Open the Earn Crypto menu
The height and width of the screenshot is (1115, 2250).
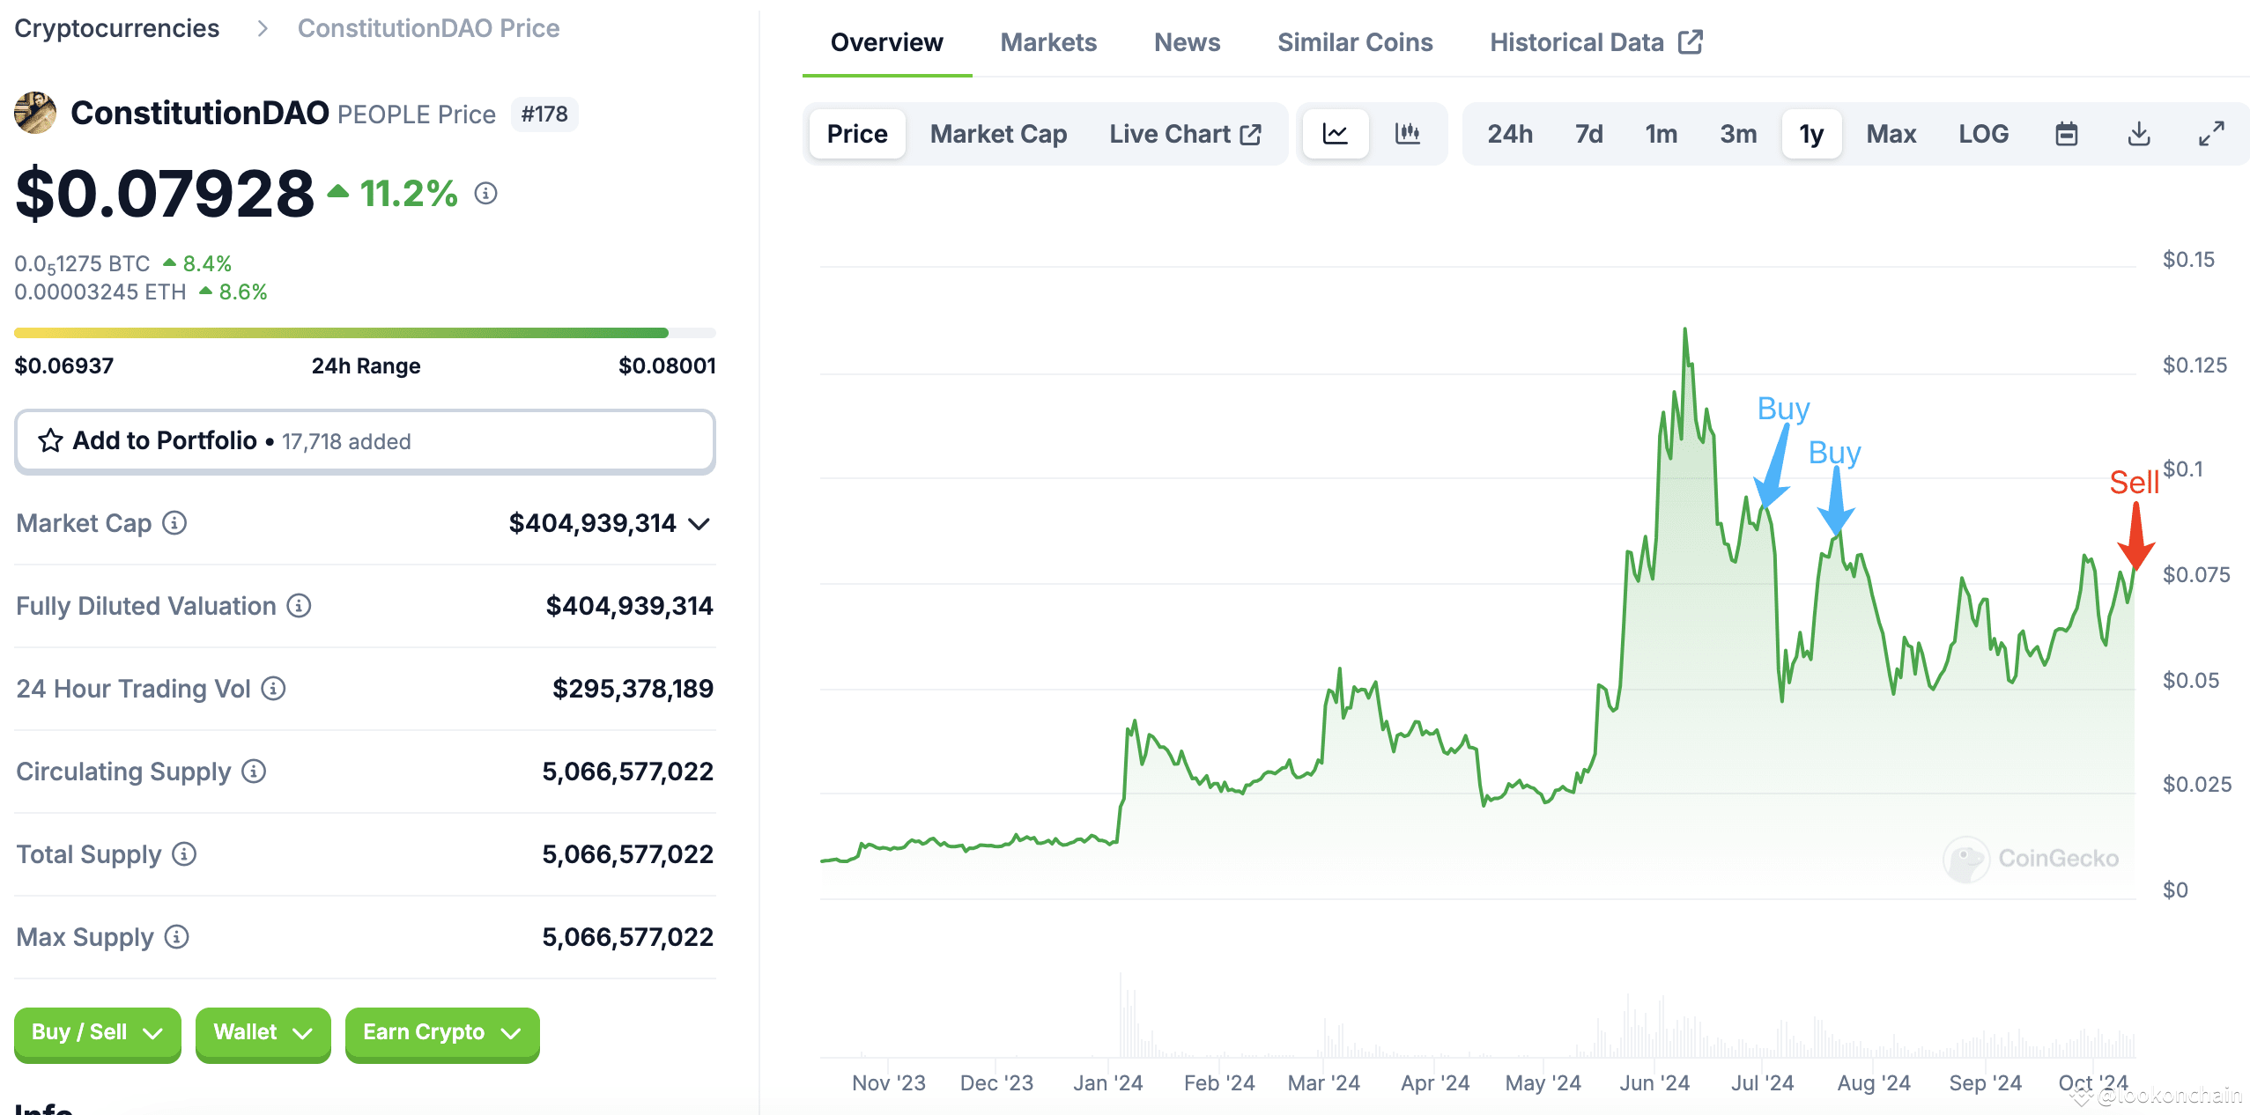pyautogui.click(x=441, y=1032)
